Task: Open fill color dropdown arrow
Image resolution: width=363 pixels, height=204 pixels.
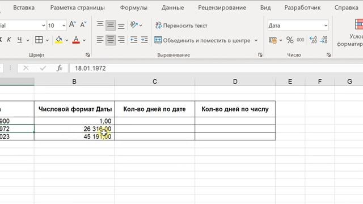Action: point(67,40)
